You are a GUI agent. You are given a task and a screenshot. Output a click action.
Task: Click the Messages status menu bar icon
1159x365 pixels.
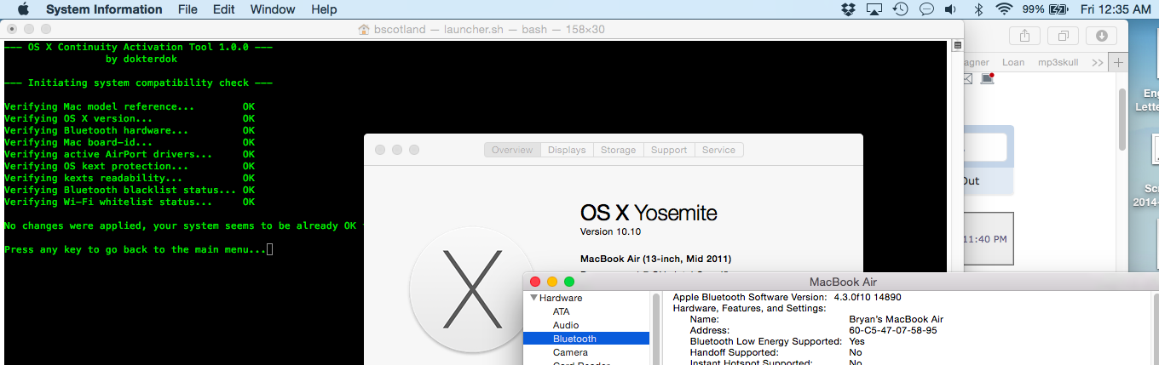pos(926,9)
